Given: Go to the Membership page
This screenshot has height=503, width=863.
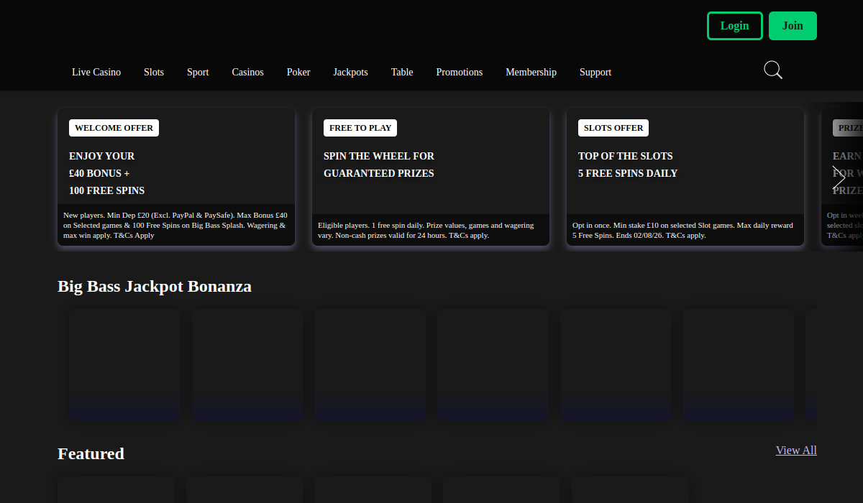Looking at the screenshot, I should (531, 72).
